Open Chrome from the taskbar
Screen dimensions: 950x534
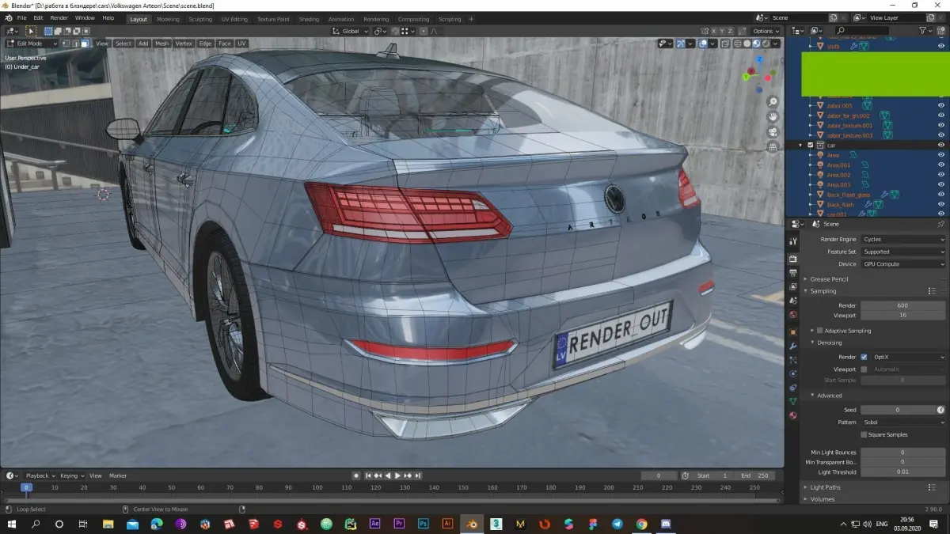641,524
